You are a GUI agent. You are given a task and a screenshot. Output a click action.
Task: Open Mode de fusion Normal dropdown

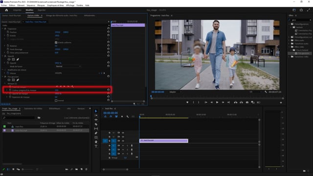(68, 66)
